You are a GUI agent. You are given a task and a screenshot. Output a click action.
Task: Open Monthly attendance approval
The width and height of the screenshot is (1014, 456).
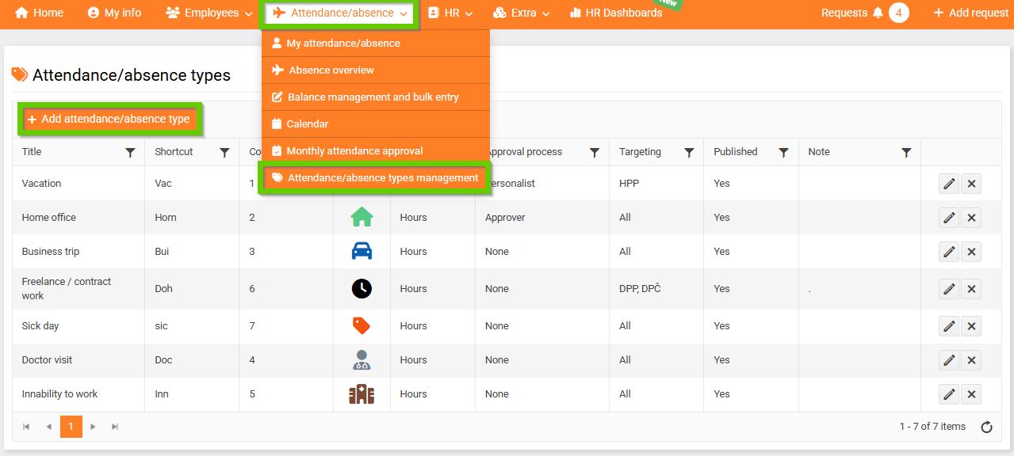pos(376,151)
